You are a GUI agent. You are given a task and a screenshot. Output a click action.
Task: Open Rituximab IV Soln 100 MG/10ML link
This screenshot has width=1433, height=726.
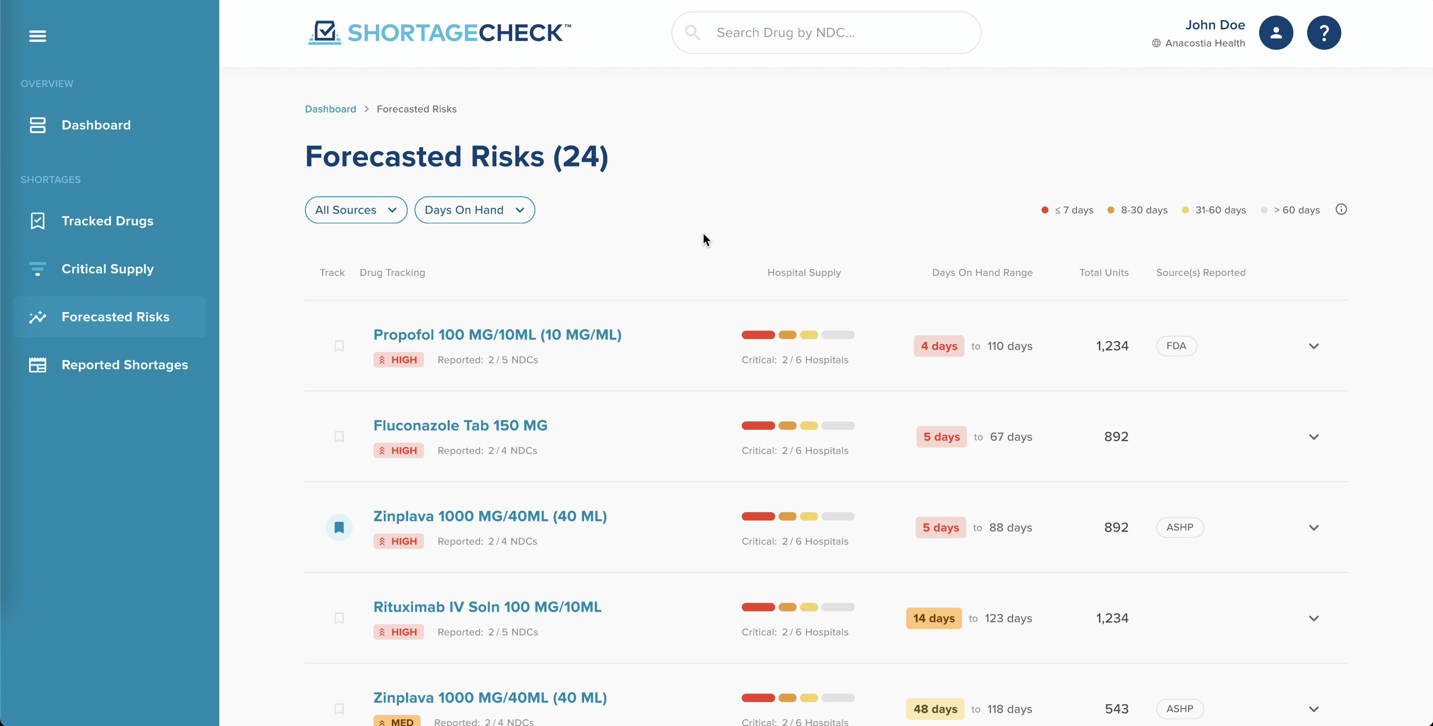pyautogui.click(x=487, y=607)
